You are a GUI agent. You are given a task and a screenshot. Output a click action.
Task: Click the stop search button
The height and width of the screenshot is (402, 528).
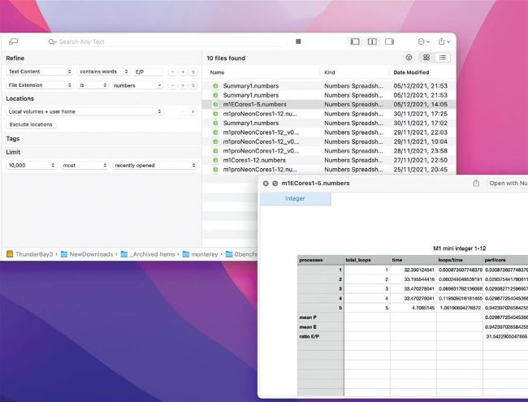[x=298, y=41]
